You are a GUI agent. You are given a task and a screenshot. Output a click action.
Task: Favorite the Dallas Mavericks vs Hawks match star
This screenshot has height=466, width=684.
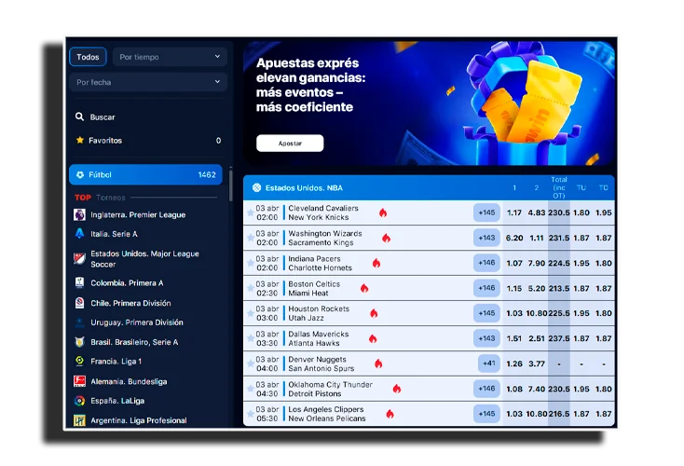251,338
